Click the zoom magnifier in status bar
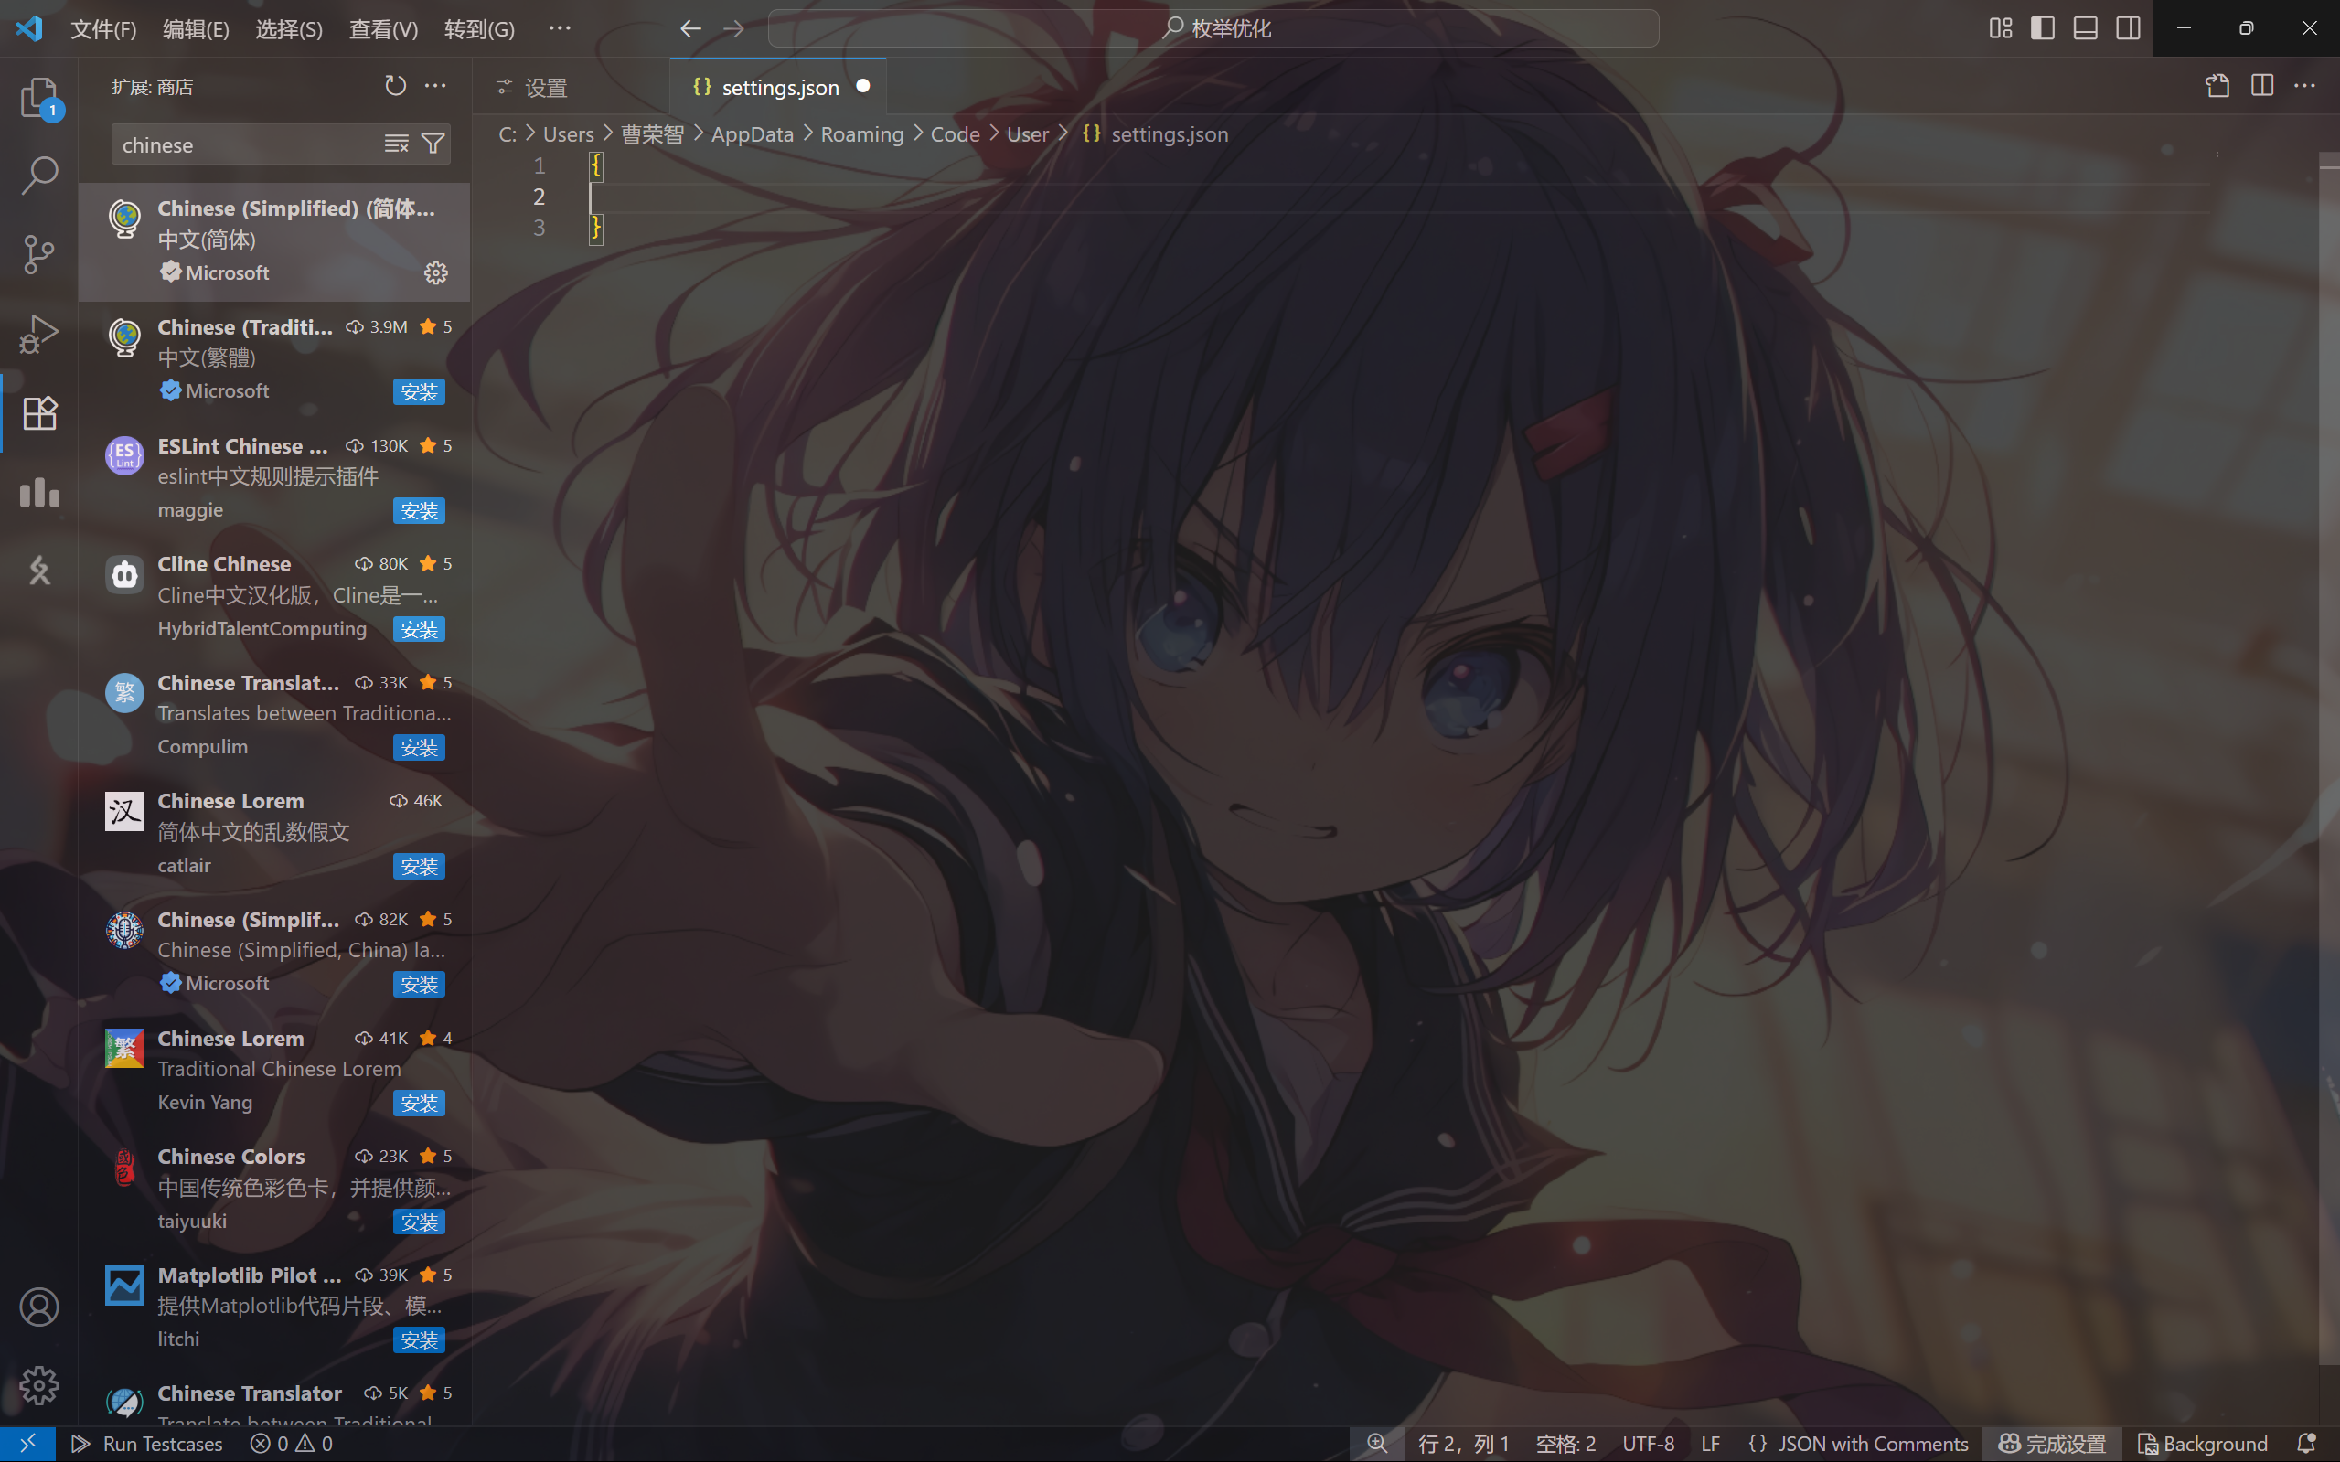2340x1462 pixels. pos(1377,1444)
